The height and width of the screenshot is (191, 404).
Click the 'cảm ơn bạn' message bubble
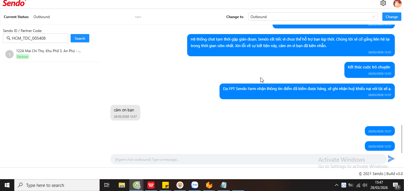point(125,113)
